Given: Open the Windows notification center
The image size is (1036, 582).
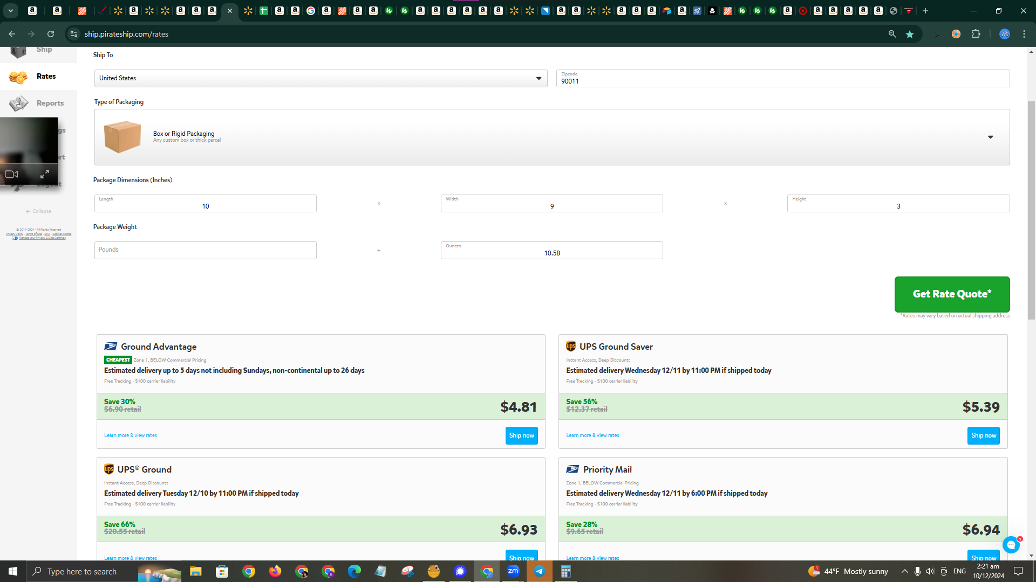Looking at the screenshot, I should click(1018, 571).
